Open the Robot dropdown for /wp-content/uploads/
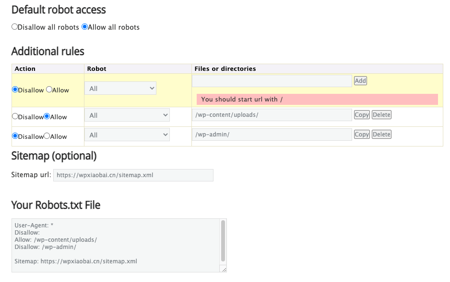 pyautogui.click(x=127, y=115)
